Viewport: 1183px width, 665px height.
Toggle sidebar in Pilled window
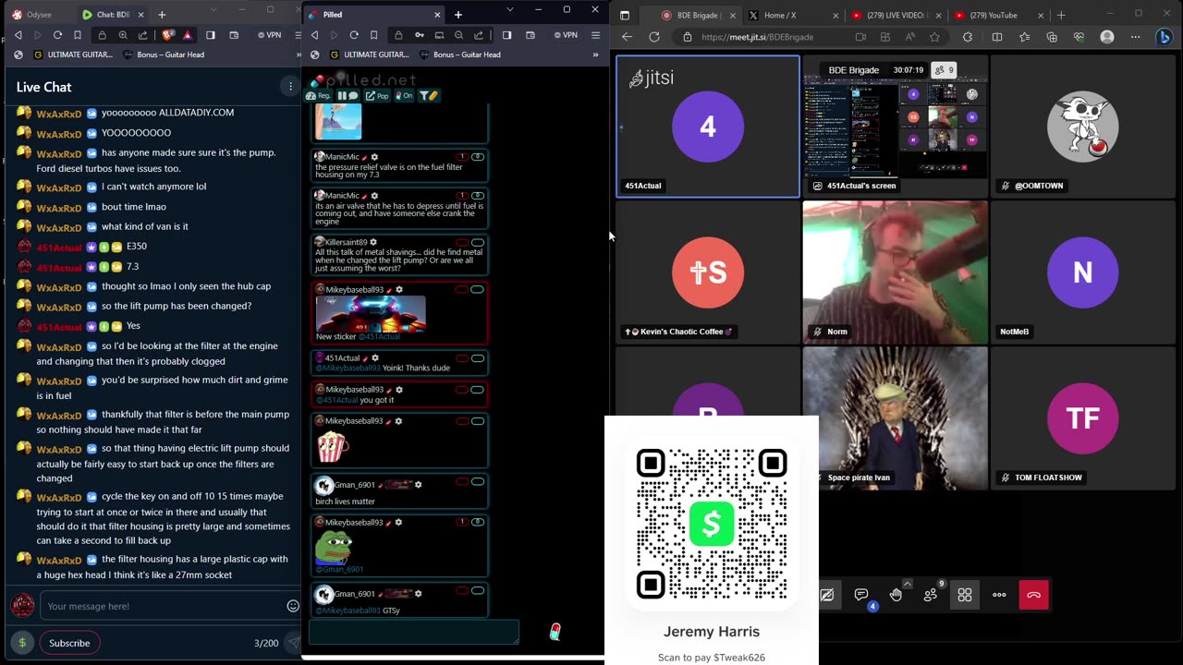coord(506,35)
